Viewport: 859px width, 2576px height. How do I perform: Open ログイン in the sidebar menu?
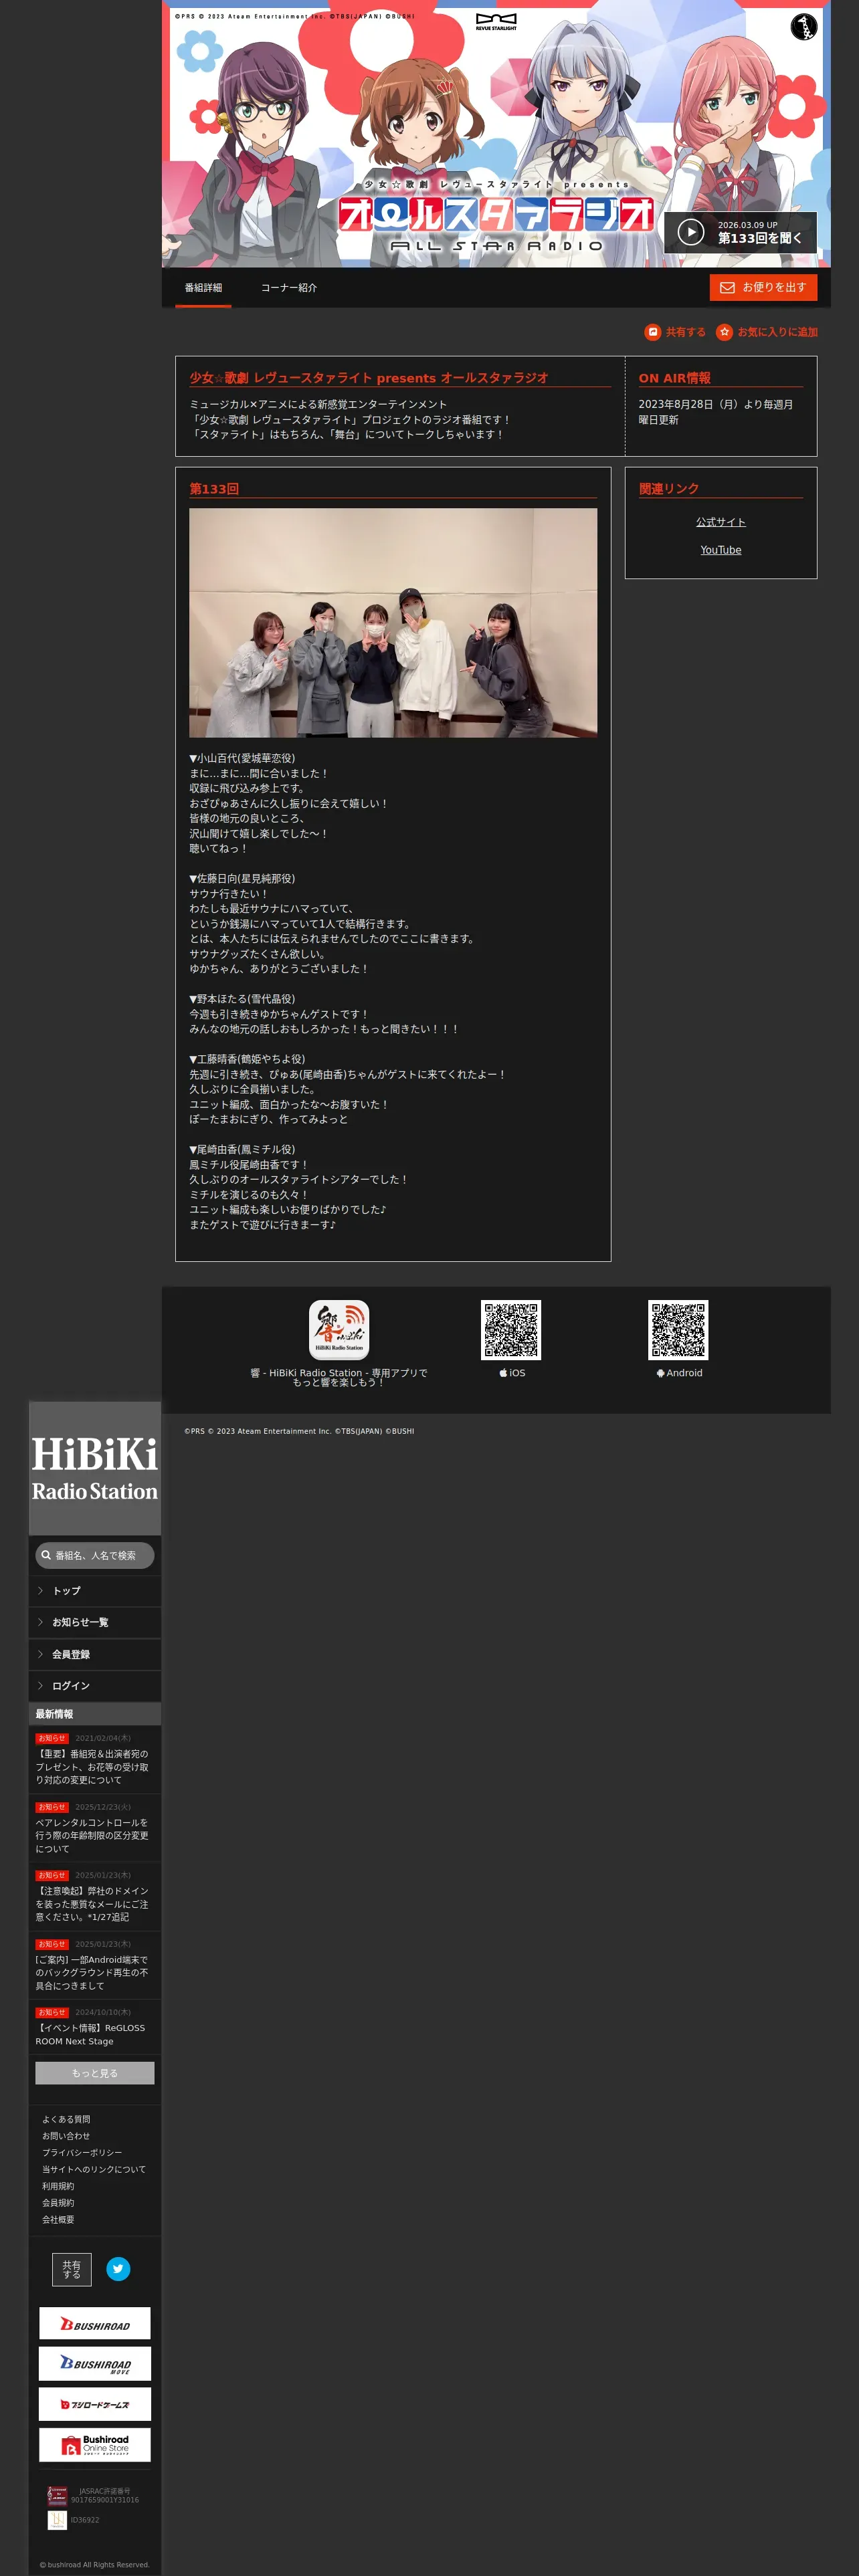tap(95, 1686)
